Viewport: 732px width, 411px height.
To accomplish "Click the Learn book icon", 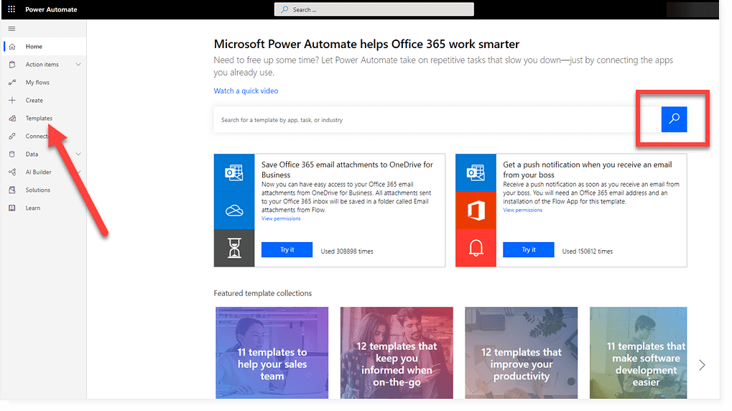I will [12, 208].
